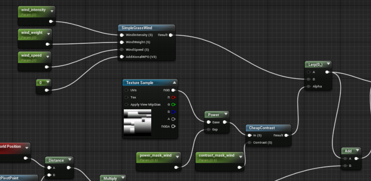Click the Distance node A input pin
This screenshot has height=181, width=371.
[x=49, y=168]
